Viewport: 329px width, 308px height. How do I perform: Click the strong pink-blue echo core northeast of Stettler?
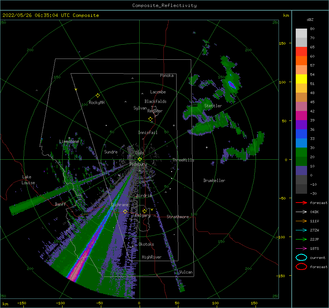point(232,85)
